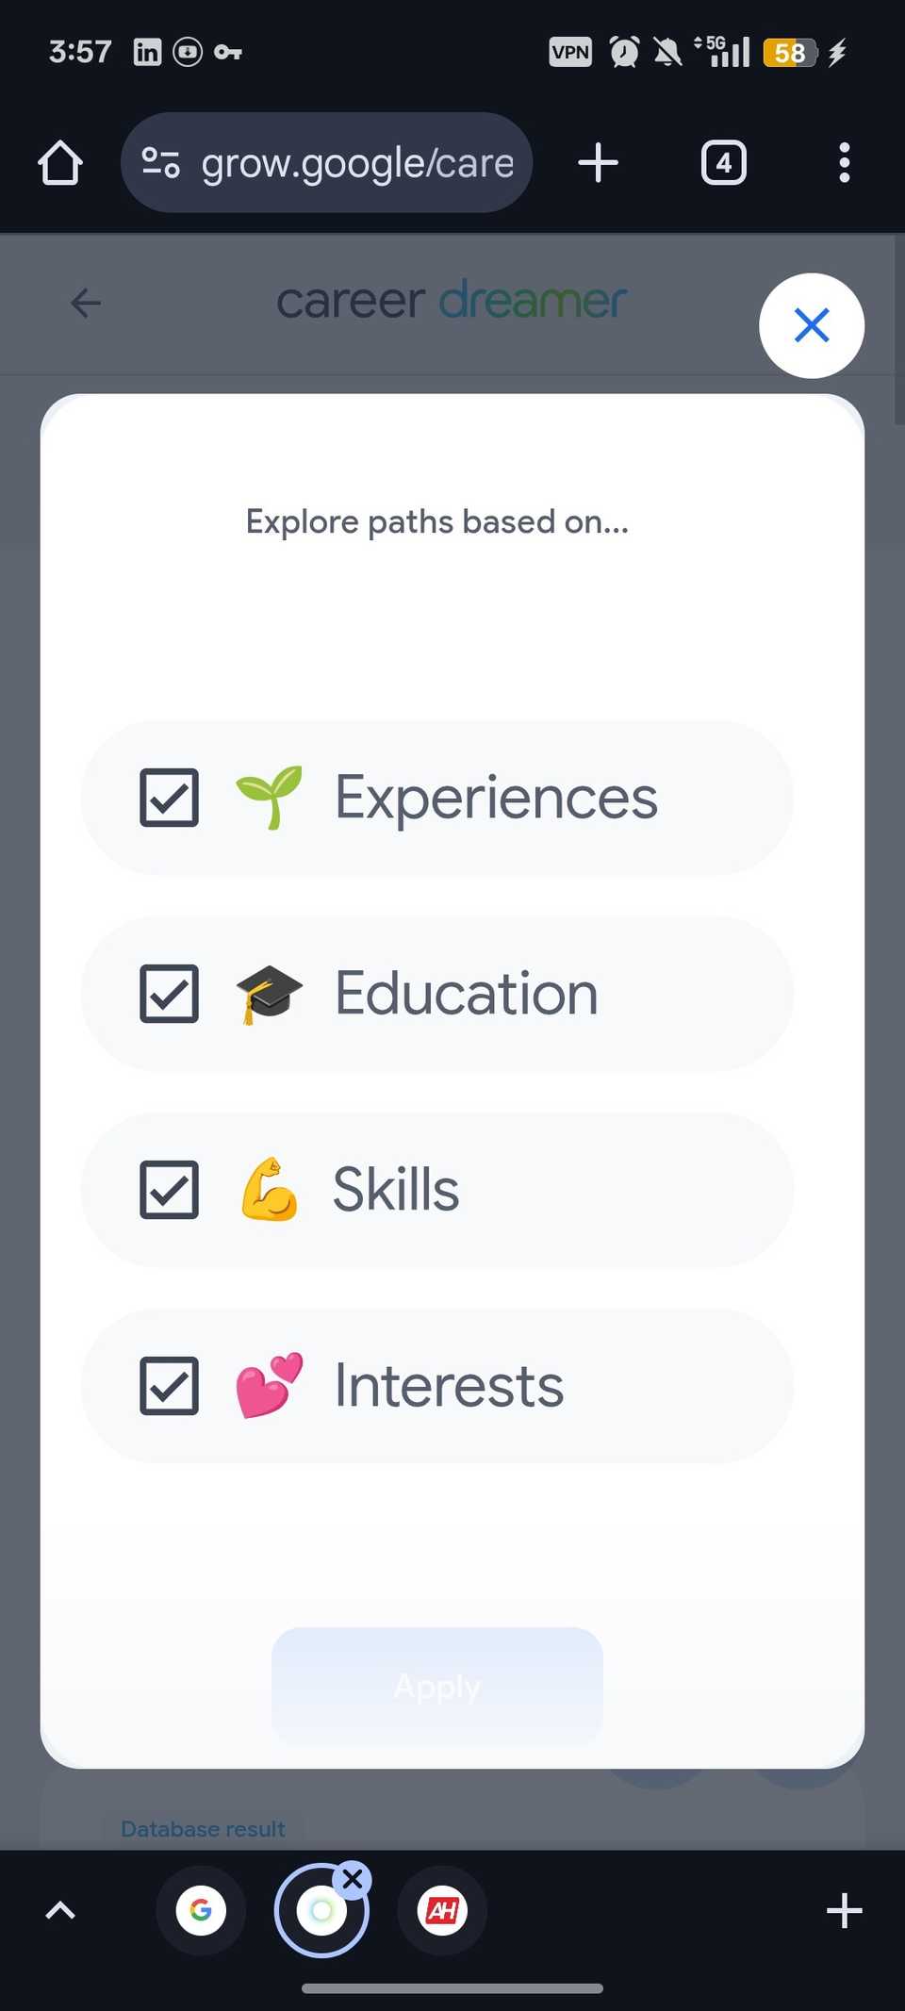Tap the Career Dreamer tab icon at bottom
The width and height of the screenshot is (905, 2011).
(x=322, y=1909)
